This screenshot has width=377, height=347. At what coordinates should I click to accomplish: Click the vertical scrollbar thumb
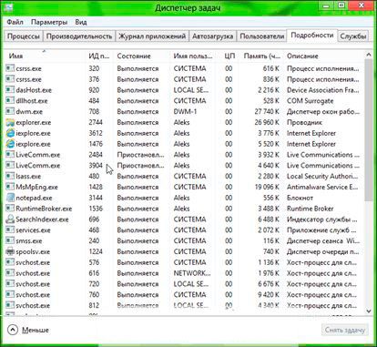(369, 130)
